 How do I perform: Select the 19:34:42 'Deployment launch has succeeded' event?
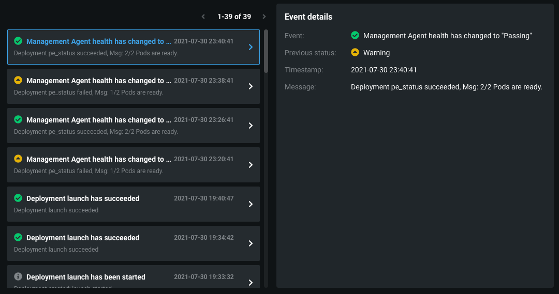point(83,238)
